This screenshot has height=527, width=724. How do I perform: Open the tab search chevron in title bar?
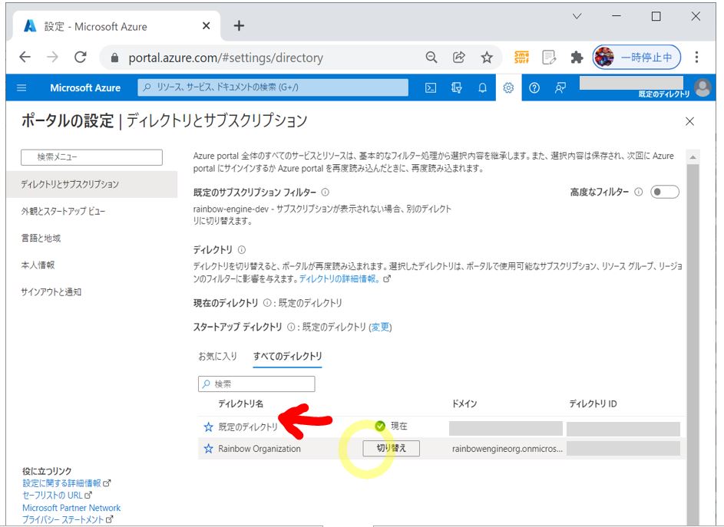(577, 17)
